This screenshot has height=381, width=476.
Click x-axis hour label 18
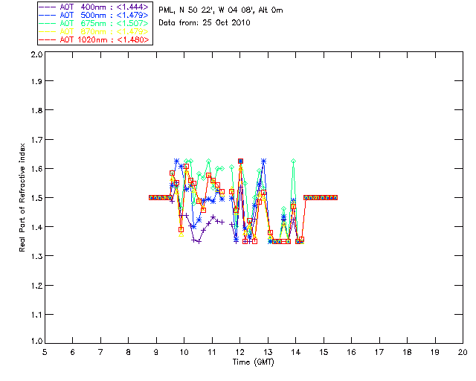tap(408, 352)
